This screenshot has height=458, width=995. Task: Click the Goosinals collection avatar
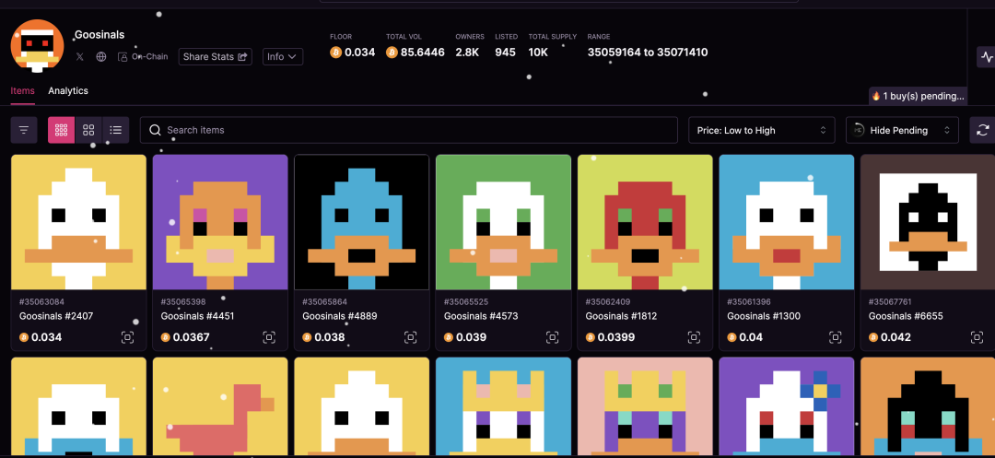point(38,46)
